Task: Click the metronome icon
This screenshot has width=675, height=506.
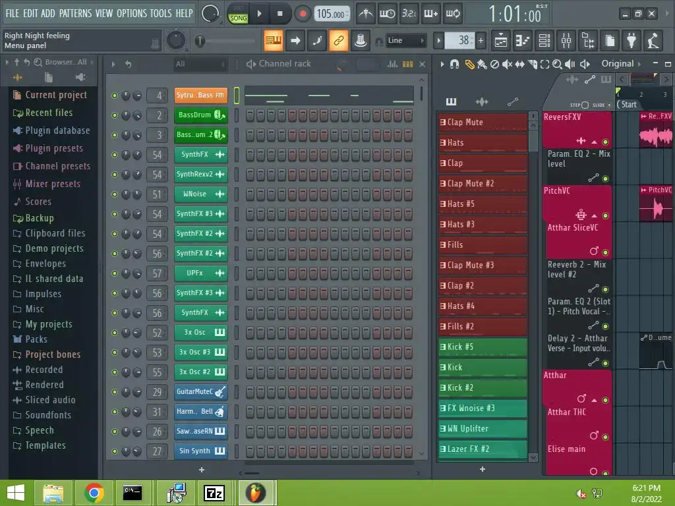Action: pyautogui.click(x=366, y=14)
